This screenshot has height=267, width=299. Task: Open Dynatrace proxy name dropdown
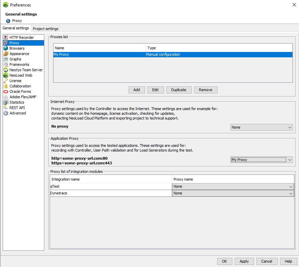click(233, 193)
